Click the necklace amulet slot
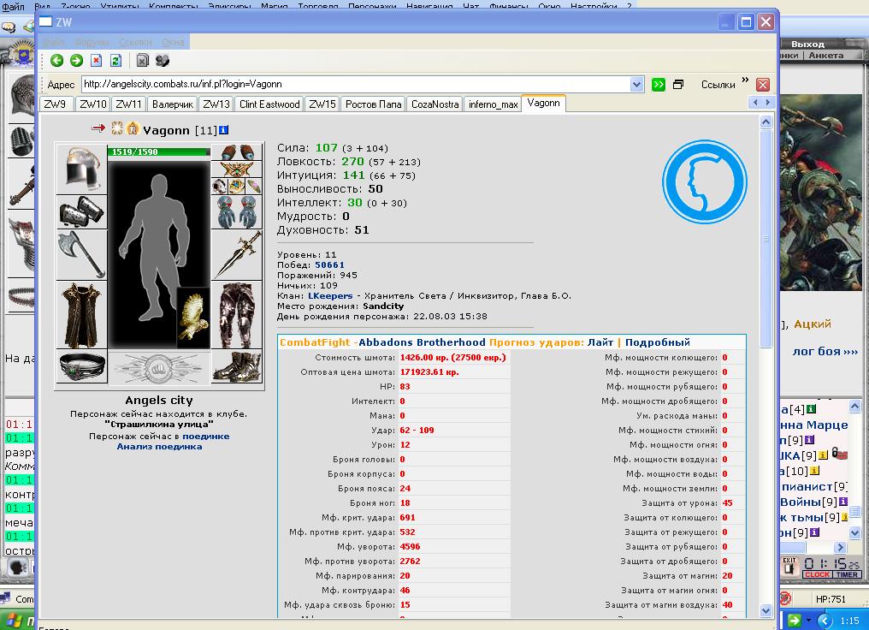The height and width of the screenshot is (630, 869). 237,169
